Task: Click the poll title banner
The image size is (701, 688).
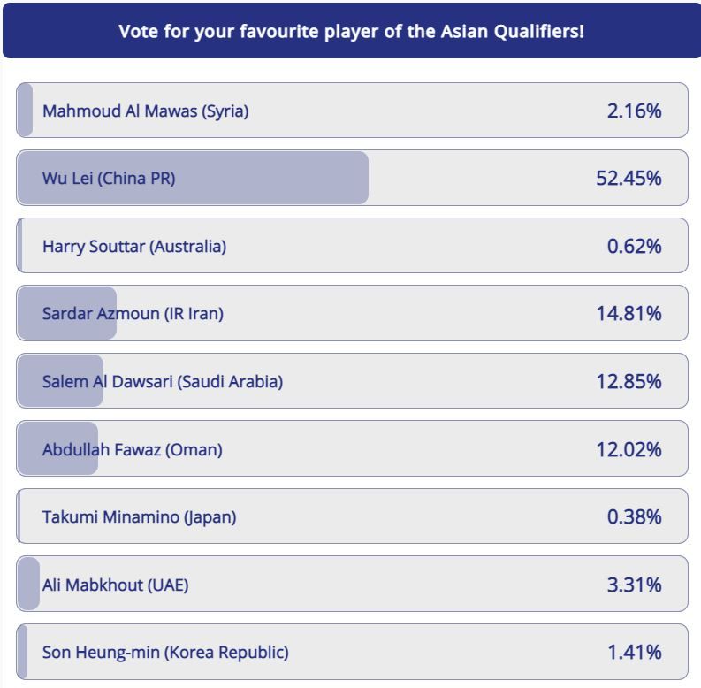Action: point(351,32)
